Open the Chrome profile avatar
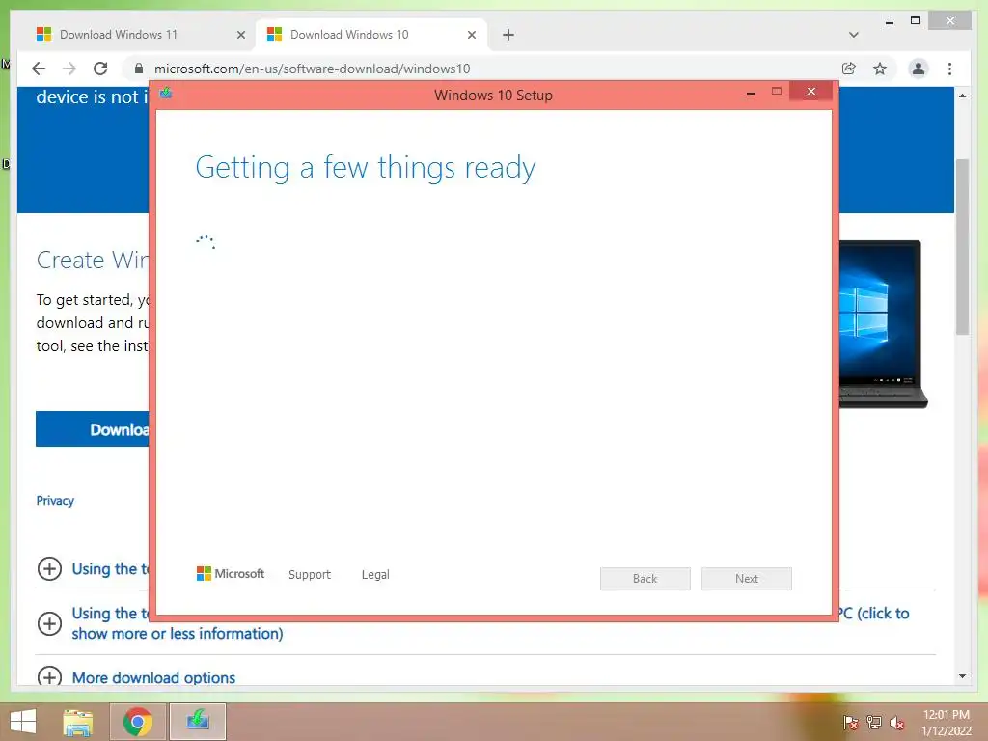Image resolution: width=988 pixels, height=741 pixels. pyautogui.click(x=919, y=69)
